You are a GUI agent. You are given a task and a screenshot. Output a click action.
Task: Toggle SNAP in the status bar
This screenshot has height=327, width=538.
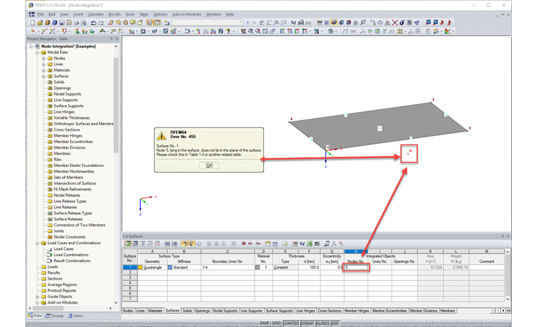coord(264,323)
